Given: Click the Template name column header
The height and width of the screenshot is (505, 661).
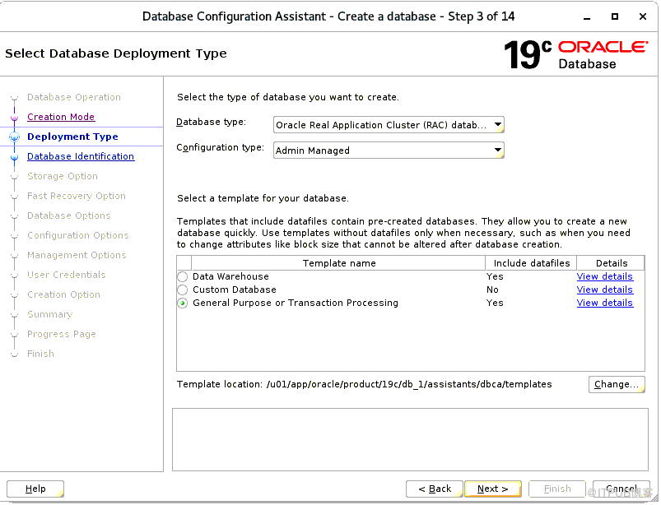Looking at the screenshot, I should tap(338, 263).
